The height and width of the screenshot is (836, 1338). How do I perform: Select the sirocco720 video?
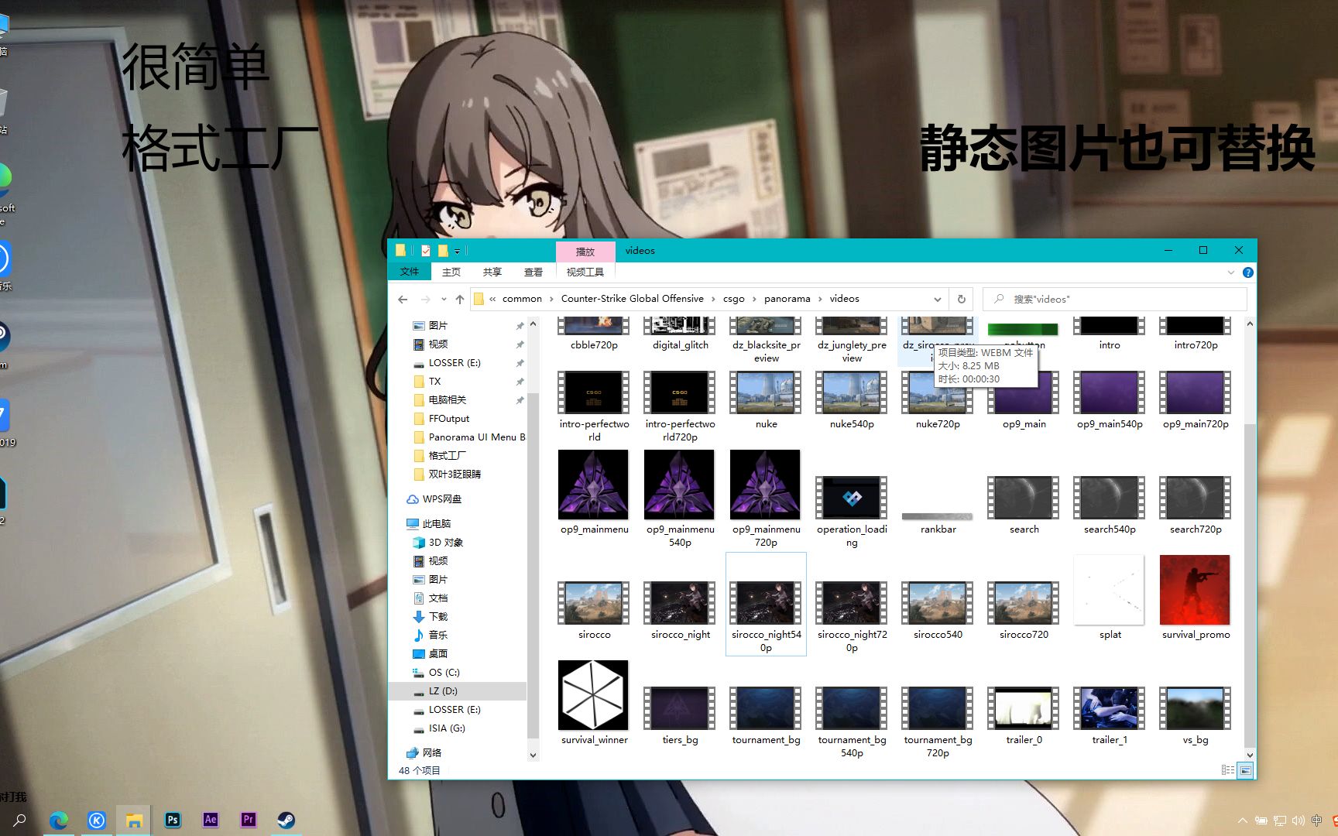click(x=1024, y=611)
